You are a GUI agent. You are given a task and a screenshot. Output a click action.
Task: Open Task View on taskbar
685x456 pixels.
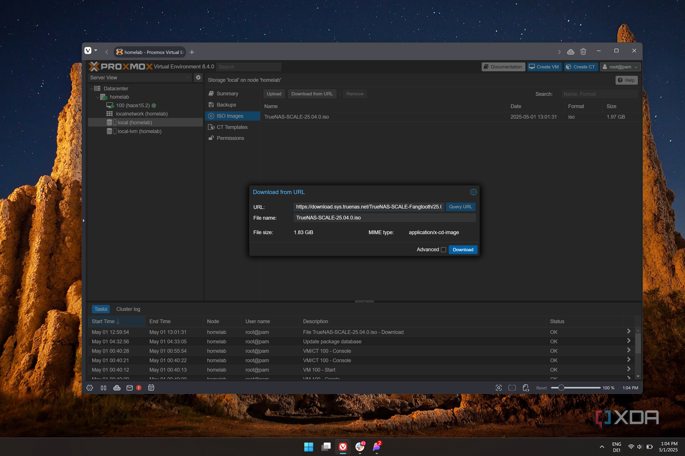pos(326,446)
